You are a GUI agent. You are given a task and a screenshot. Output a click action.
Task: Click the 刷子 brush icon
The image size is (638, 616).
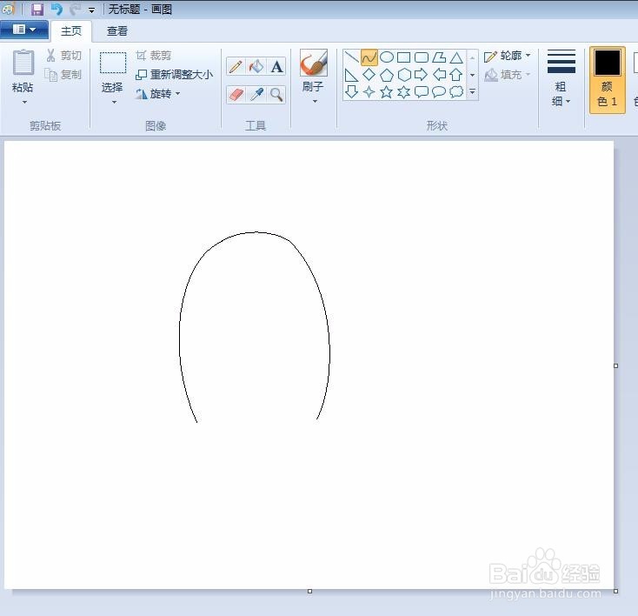313,63
